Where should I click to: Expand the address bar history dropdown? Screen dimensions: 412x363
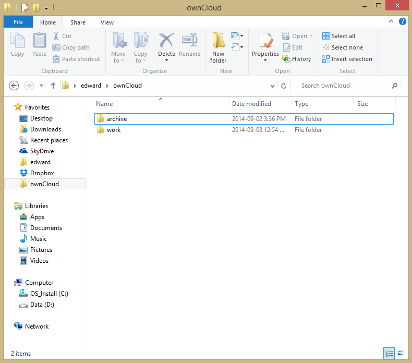click(x=273, y=86)
